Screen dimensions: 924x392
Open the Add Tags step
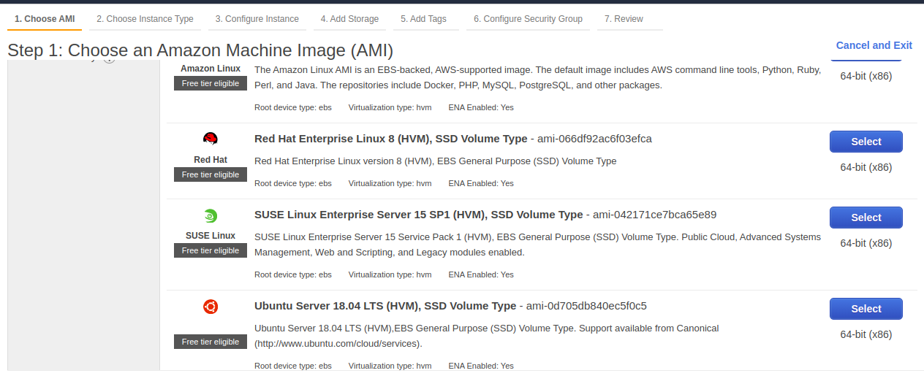tap(423, 19)
